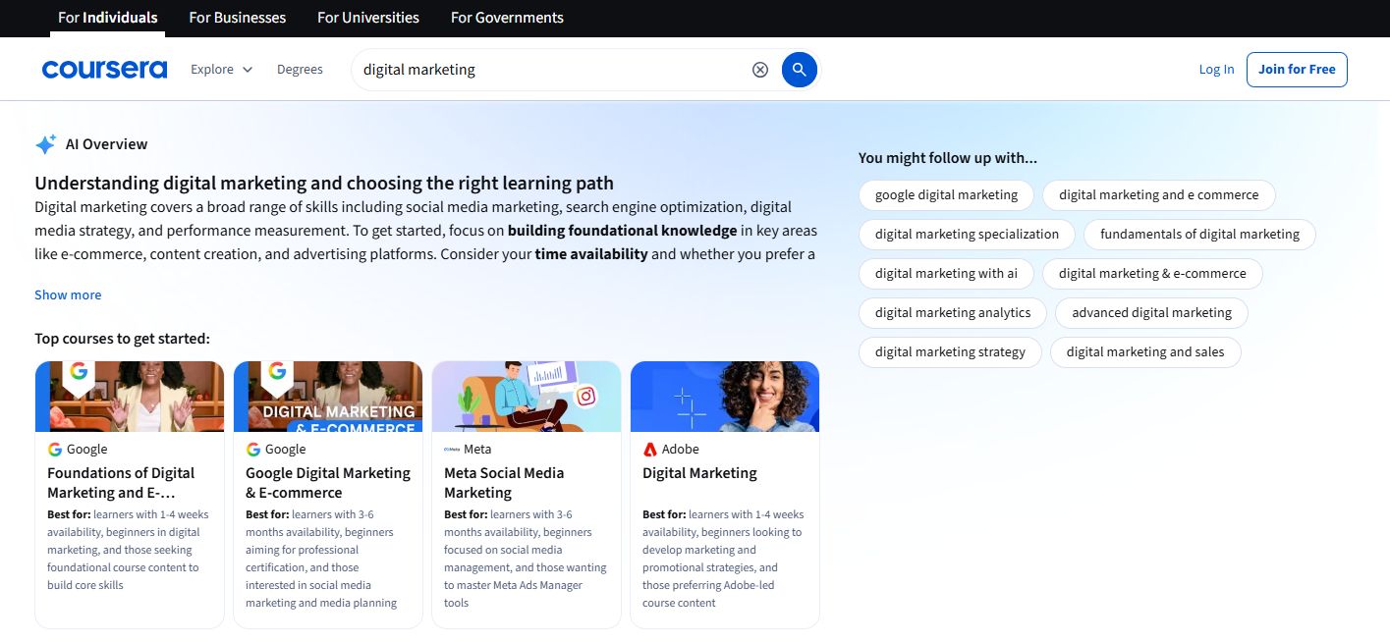Open Google Digital Marketing & E-commerce title
Image resolution: width=1390 pixels, height=642 pixels.
point(328,483)
